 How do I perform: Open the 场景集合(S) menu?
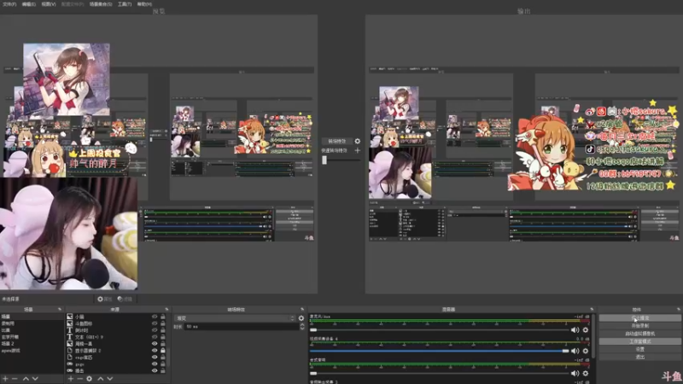pyautogui.click(x=101, y=4)
